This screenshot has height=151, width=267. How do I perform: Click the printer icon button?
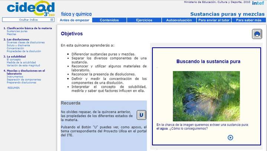pyautogui.click(x=257, y=34)
